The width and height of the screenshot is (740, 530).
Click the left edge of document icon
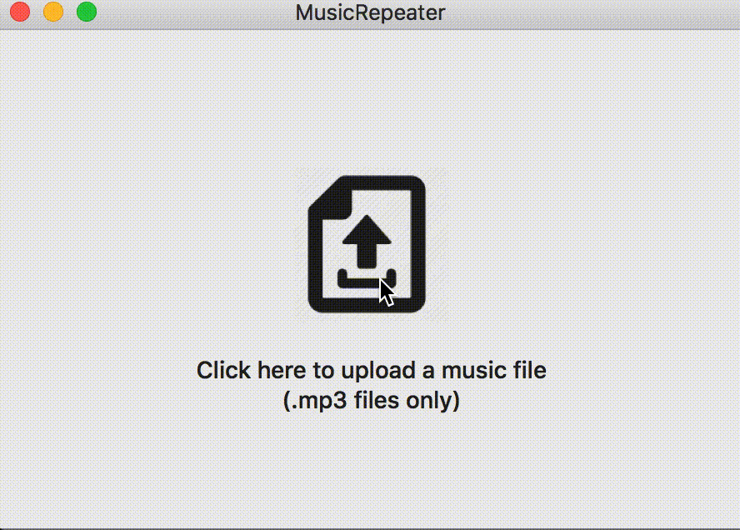pyautogui.click(x=315, y=259)
